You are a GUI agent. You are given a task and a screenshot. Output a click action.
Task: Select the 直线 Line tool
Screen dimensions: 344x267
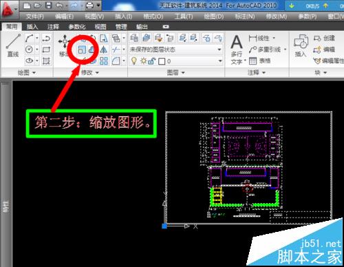click(x=13, y=45)
